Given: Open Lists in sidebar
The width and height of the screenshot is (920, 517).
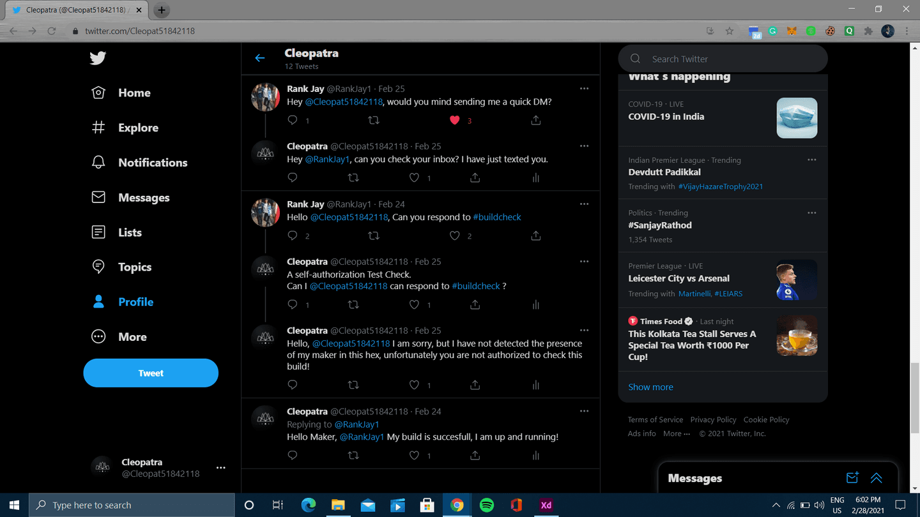Looking at the screenshot, I should 117,232.
